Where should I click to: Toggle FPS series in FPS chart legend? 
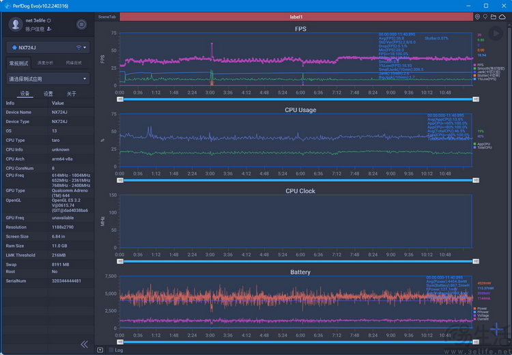[479, 65]
